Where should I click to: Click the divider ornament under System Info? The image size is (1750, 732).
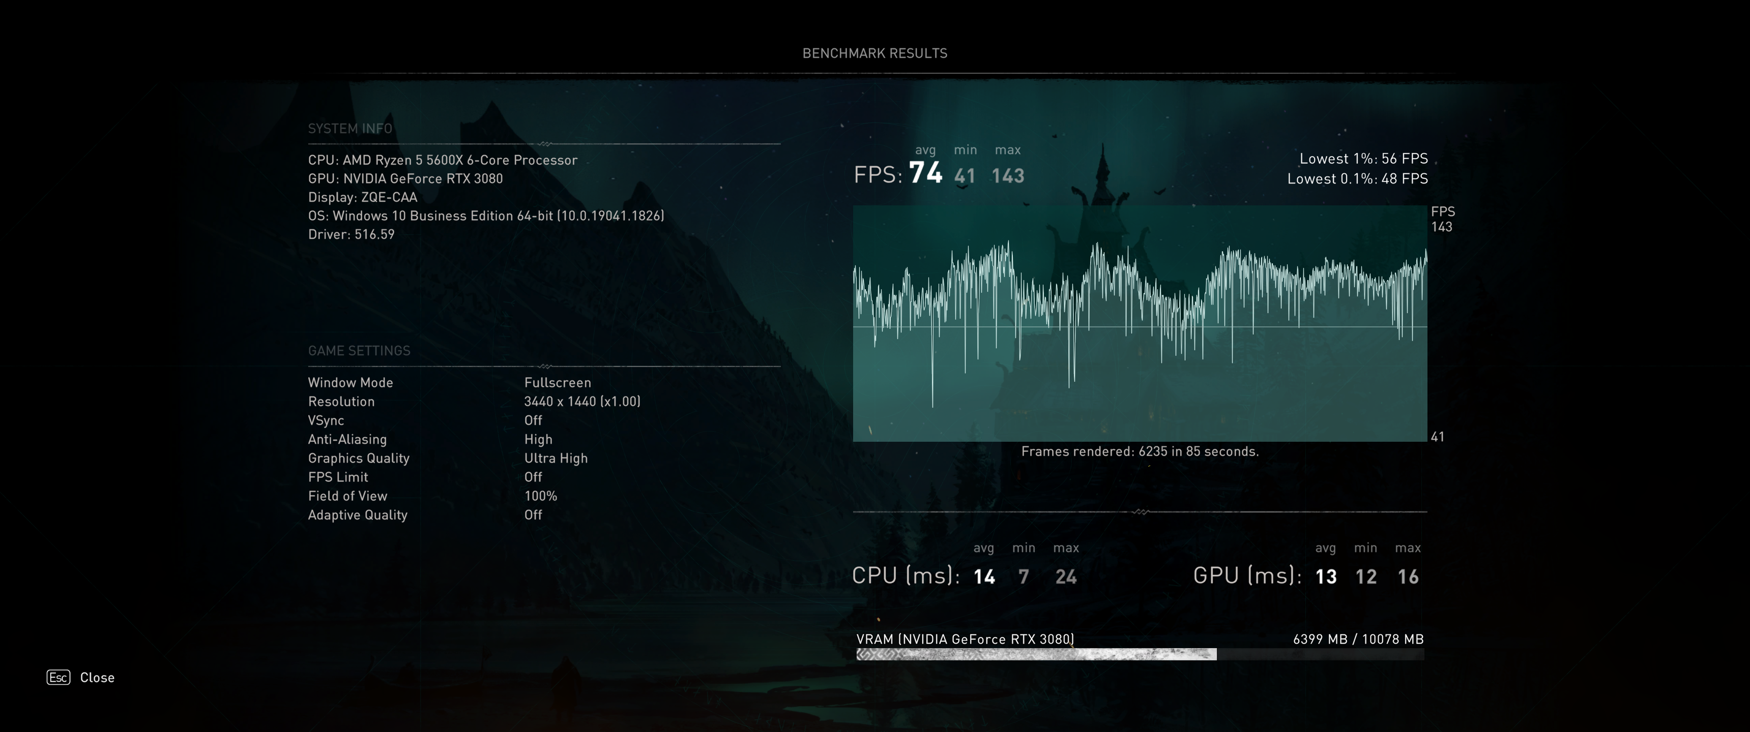(544, 144)
